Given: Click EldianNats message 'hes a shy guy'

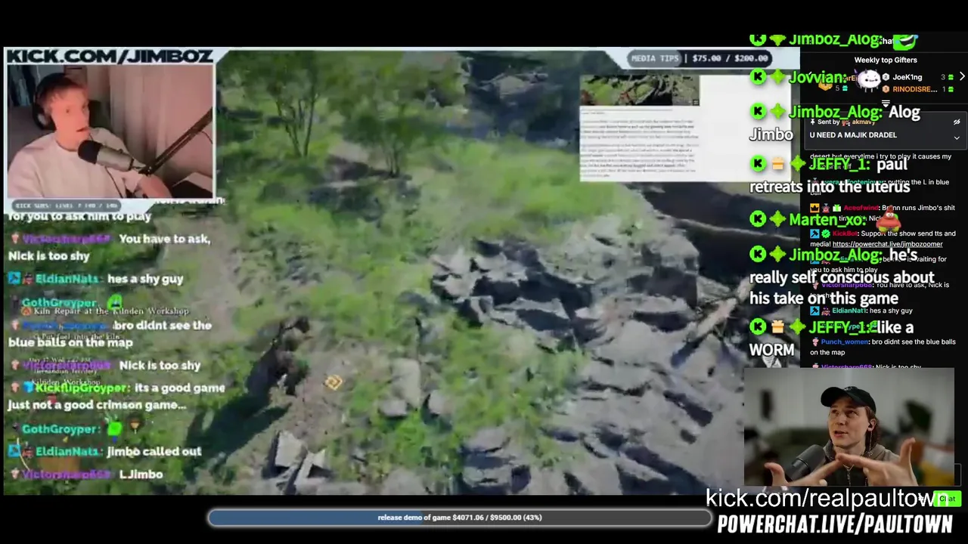Looking at the screenshot, I should coord(145,279).
